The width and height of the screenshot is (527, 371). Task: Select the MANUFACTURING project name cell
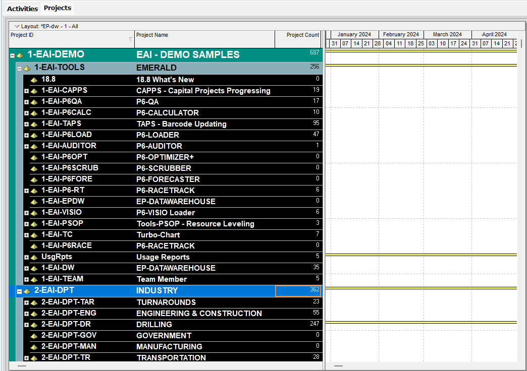click(204, 347)
